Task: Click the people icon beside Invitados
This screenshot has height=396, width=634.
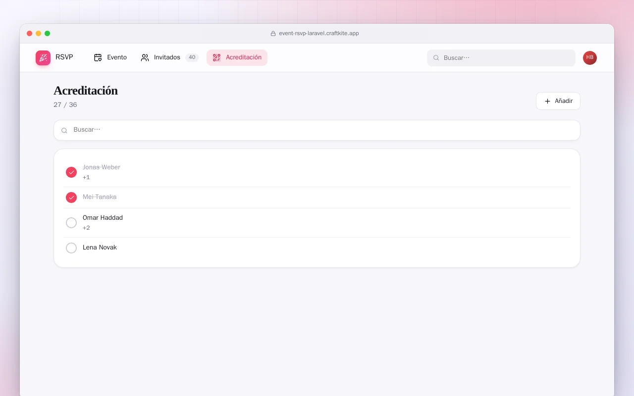Action: tap(145, 57)
